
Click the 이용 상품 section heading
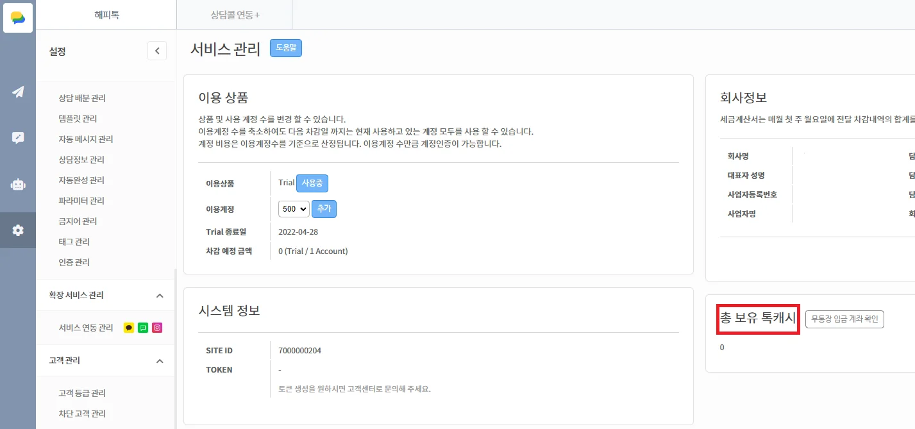pos(223,98)
